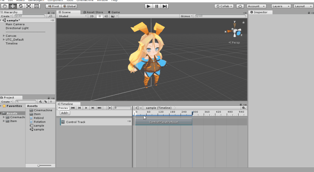Toggle the scene gizmo lock

point(244,22)
